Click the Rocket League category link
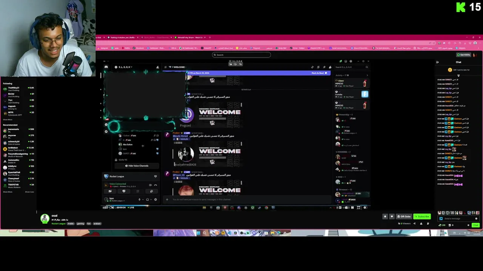 (58, 224)
